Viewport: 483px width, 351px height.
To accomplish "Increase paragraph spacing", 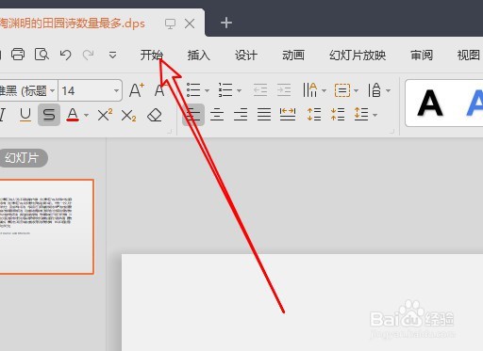I will tap(314, 115).
